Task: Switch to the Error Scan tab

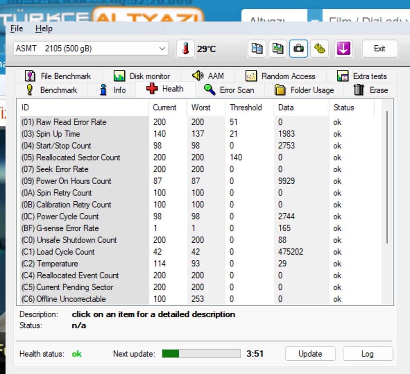Action: tap(229, 90)
